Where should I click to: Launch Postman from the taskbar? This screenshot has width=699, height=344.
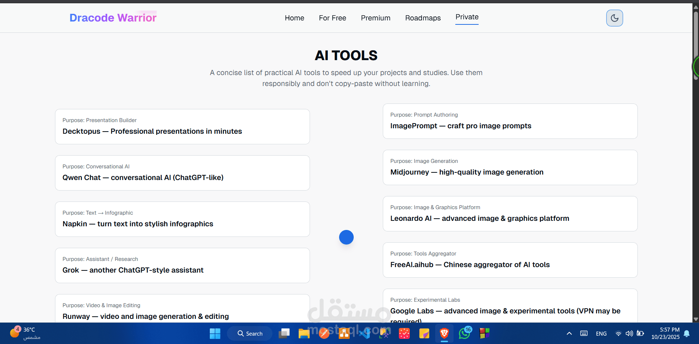324,333
